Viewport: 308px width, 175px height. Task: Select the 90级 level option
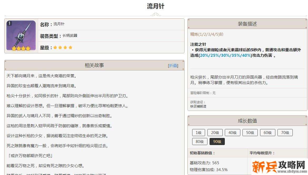(217, 141)
